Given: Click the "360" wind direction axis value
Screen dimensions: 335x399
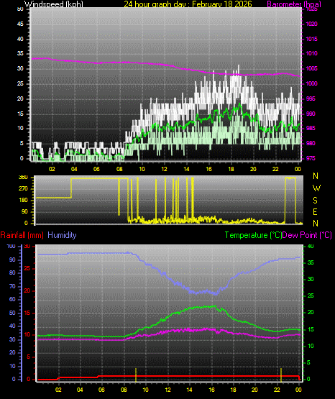Looking at the screenshot, I should pyautogui.click(x=23, y=178).
